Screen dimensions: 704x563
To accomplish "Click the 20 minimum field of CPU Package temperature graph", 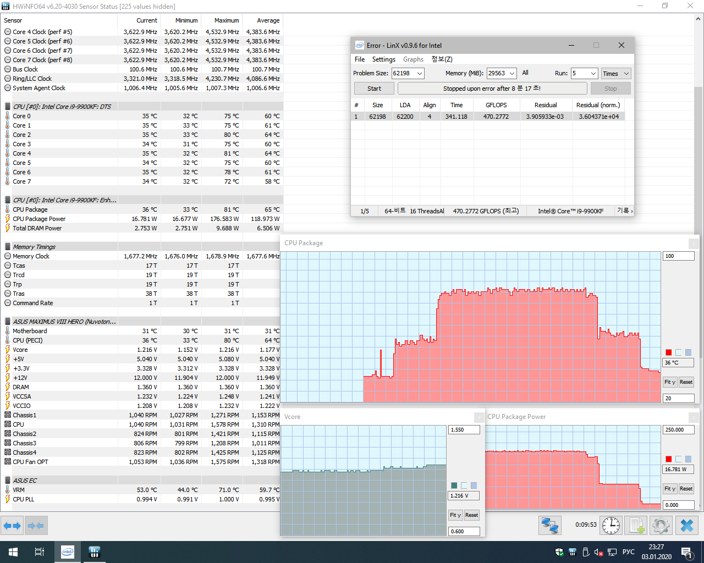I will click(679, 399).
